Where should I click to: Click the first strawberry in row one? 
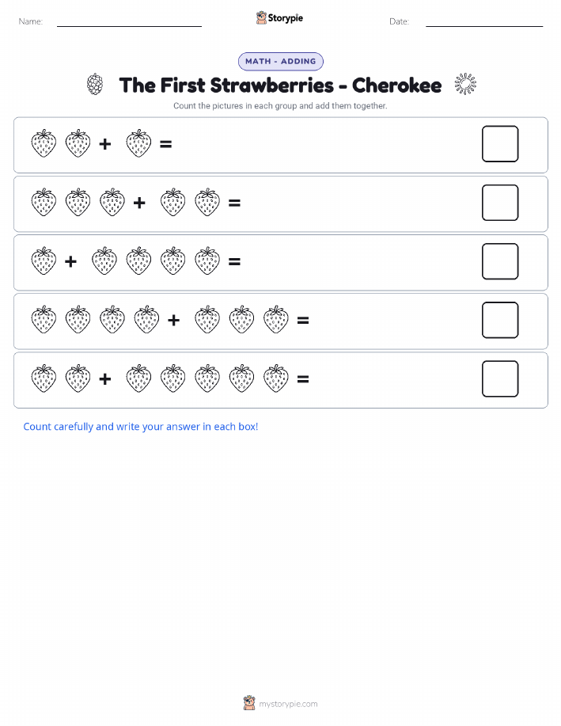[44, 143]
